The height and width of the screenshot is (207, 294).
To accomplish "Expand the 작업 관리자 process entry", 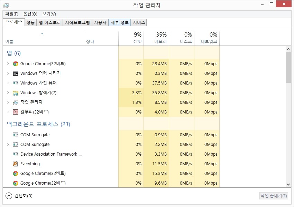I will point(8,102).
